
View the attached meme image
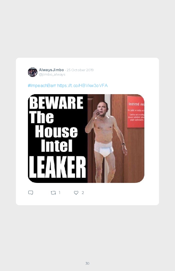[x=86, y=138]
